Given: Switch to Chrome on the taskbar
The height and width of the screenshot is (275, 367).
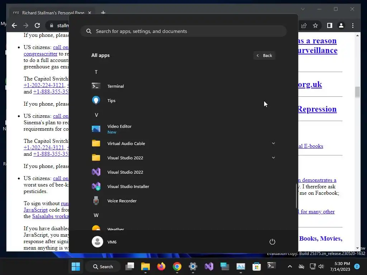Looking at the screenshot, I should (x=177, y=266).
